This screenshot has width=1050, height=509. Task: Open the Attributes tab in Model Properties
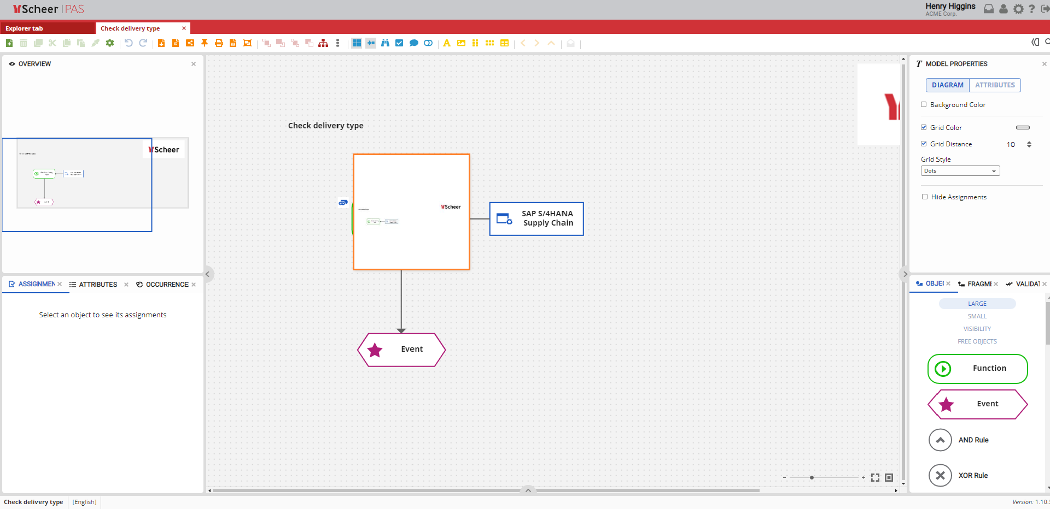[x=994, y=85]
